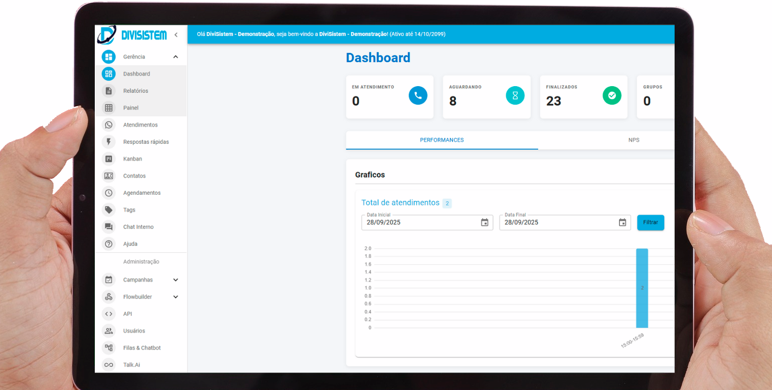Go to Relatórios in the sidebar
The height and width of the screenshot is (390, 772).
135,91
